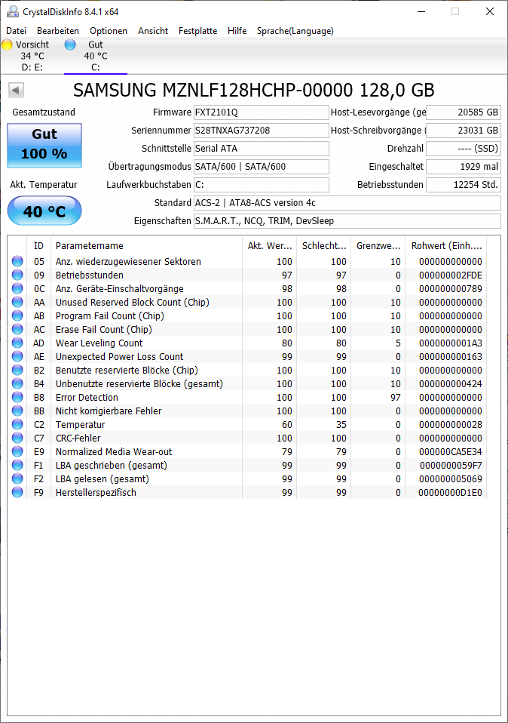
Task: Click the Firmware field FXT2101Q
Action: [x=261, y=112]
